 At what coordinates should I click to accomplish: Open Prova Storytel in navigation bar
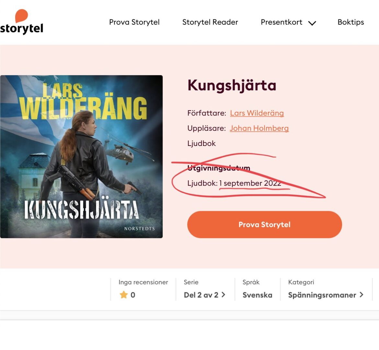tap(134, 22)
